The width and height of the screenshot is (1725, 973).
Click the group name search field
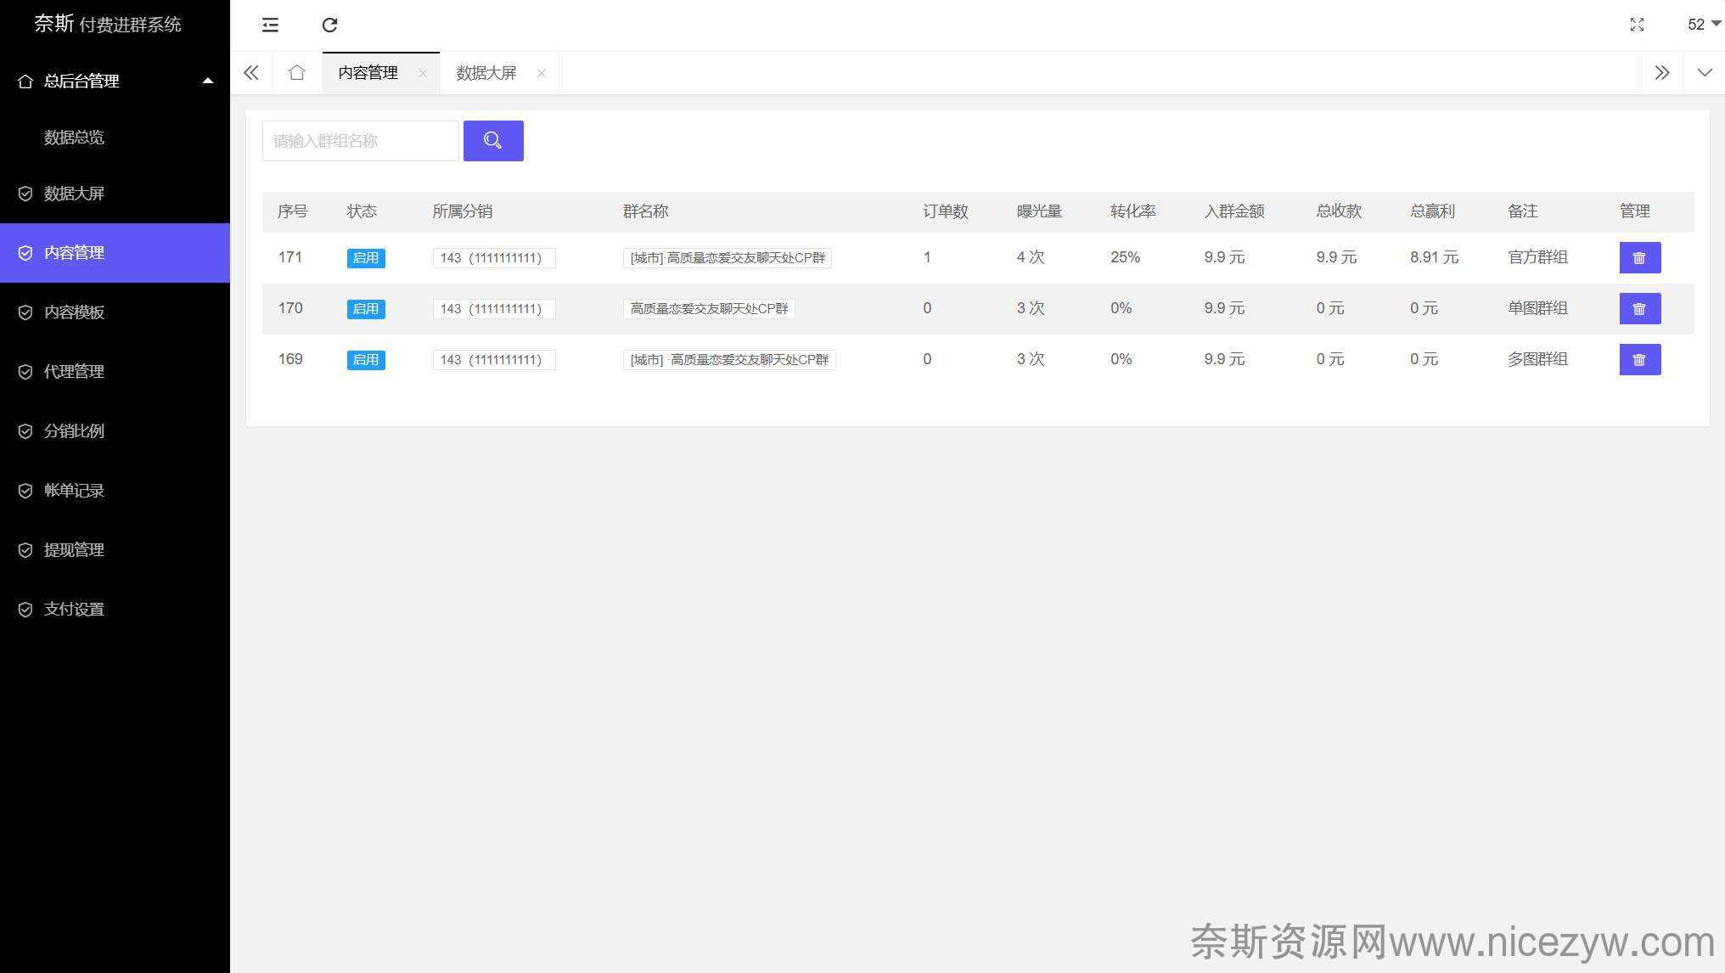(x=360, y=140)
